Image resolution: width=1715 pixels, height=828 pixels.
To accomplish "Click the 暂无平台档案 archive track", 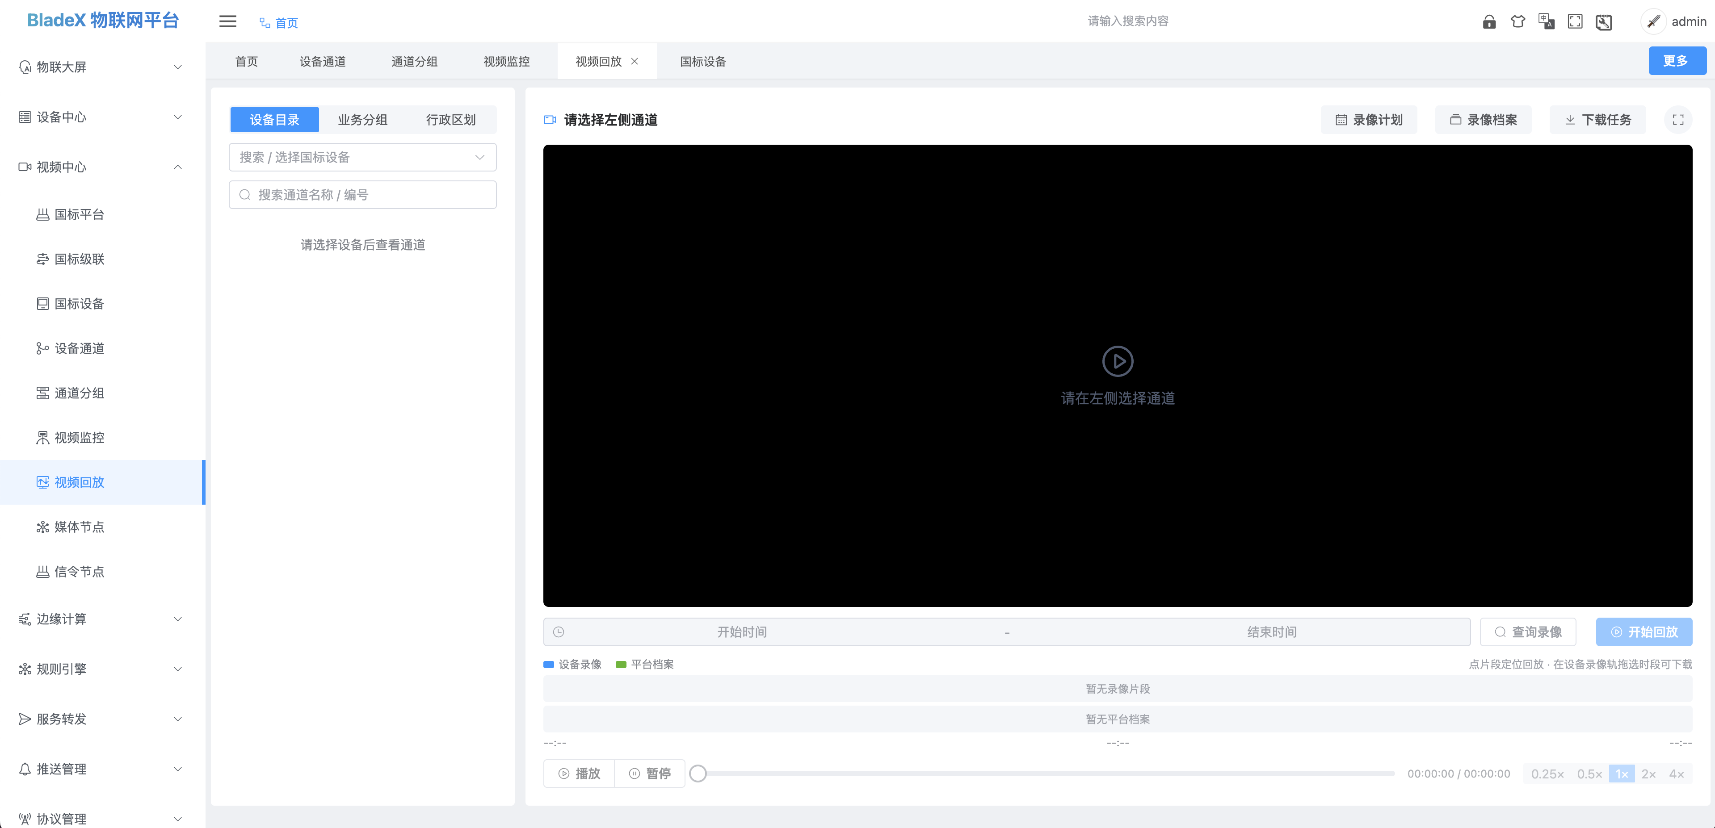I will click(1117, 719).
